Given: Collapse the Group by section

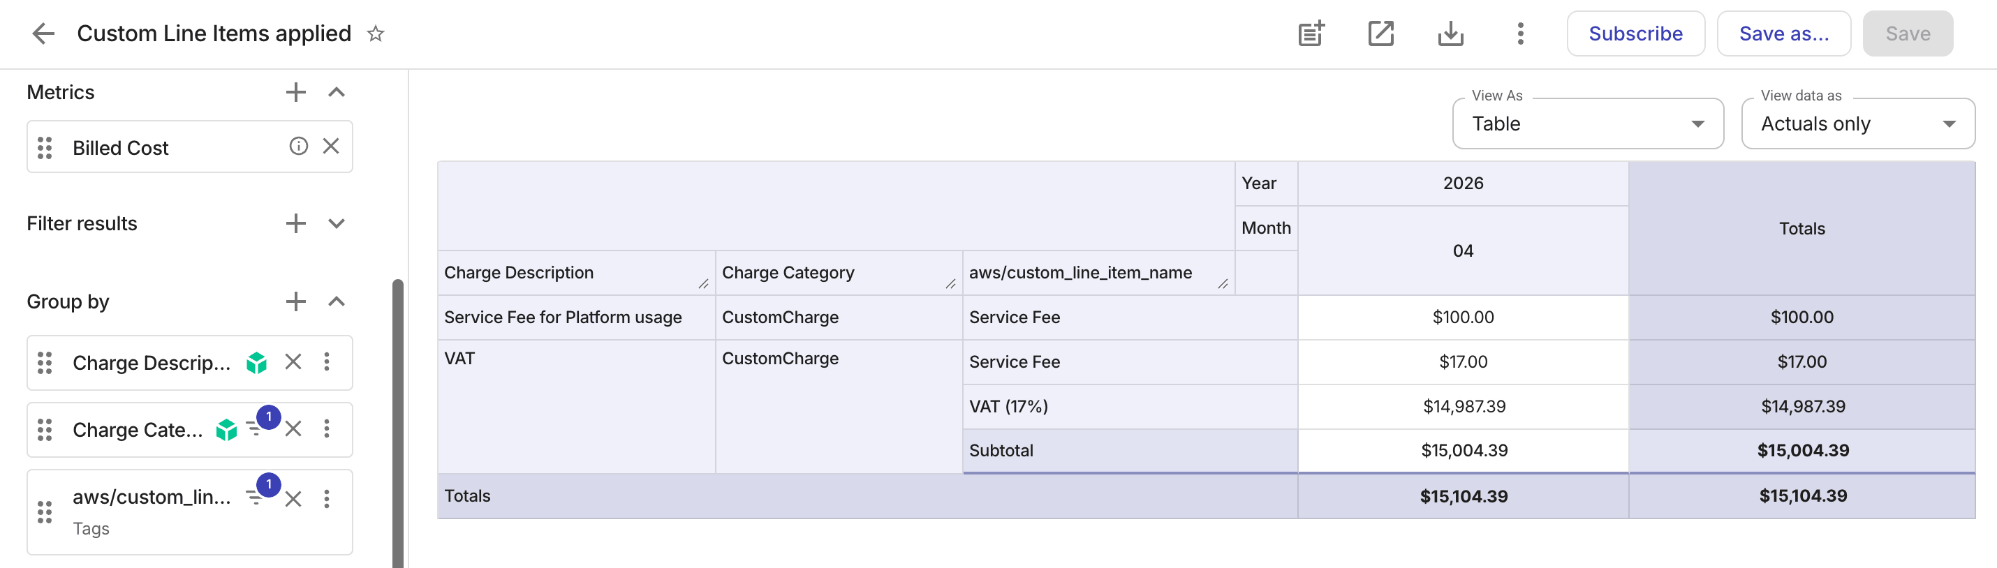Looking at the screenshot, I should [336, 301].
